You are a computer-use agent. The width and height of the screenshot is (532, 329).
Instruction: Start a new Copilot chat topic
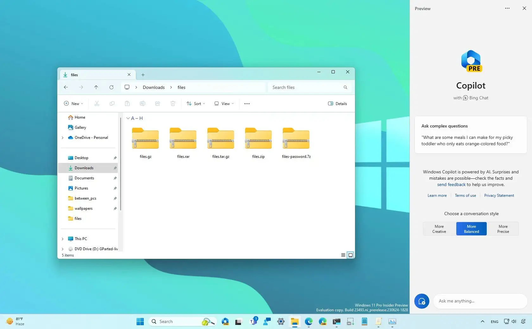(421, 301)
